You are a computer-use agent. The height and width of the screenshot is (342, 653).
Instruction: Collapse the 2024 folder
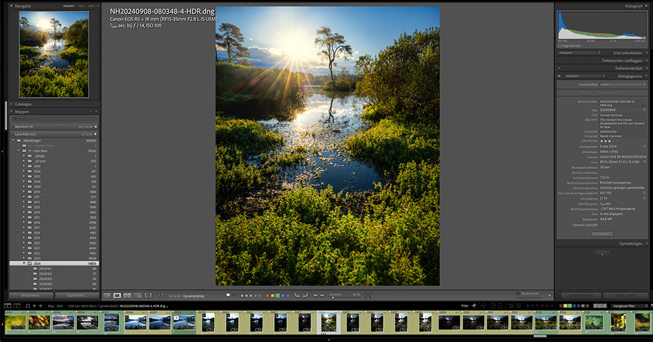[x=24, y=263]
